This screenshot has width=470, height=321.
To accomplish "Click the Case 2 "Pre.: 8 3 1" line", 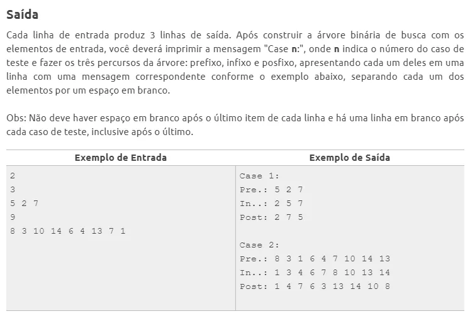I will click(x=315, y=259).
